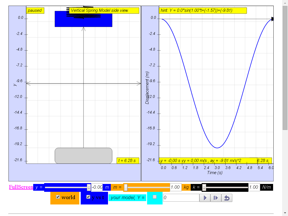The image size is (288, 216).
Task: Open the FullScreen link
Action: [21, 187]
